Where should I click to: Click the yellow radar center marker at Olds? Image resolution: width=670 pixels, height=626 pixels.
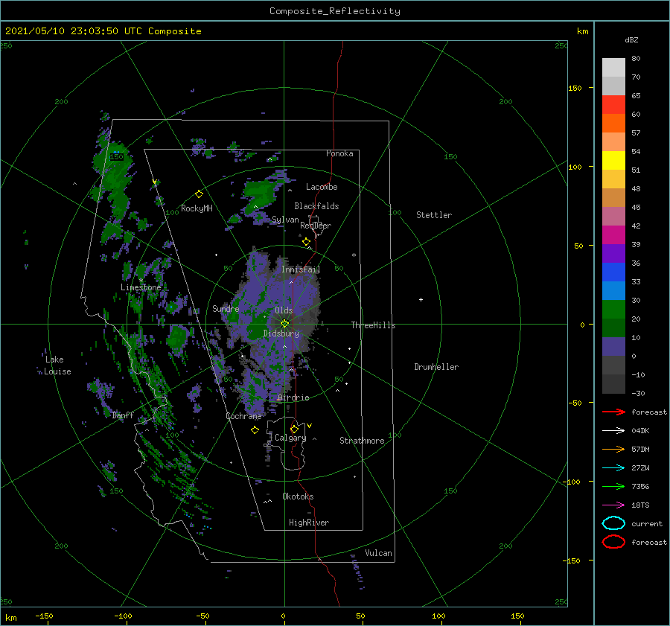click(x=284, y=324)
